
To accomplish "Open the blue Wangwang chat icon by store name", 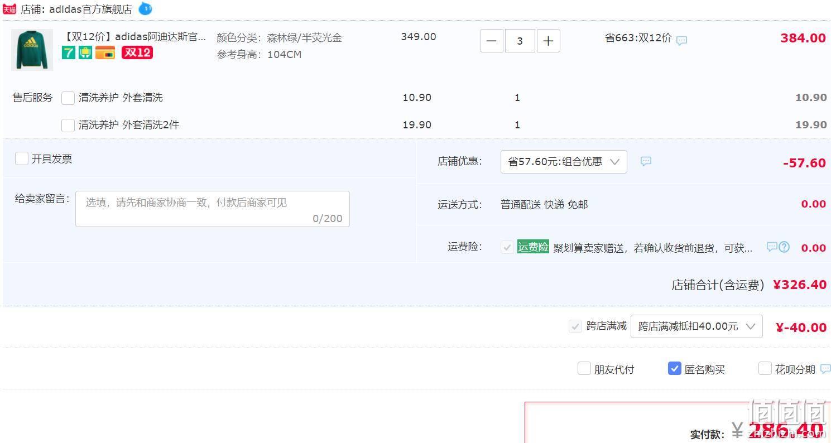I will [145, 8].
